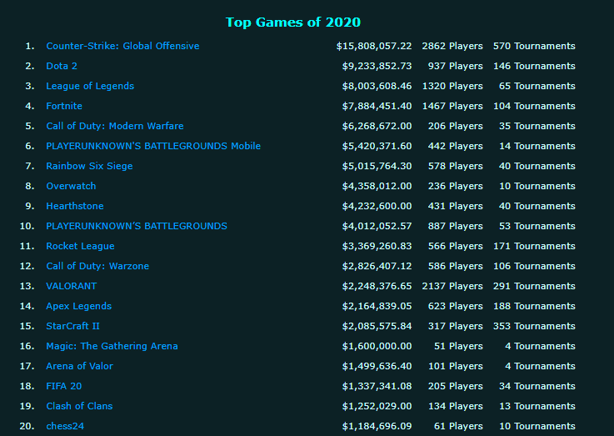Click the StarCraft II link
The image size is (614, 436).
coord(72,326)
